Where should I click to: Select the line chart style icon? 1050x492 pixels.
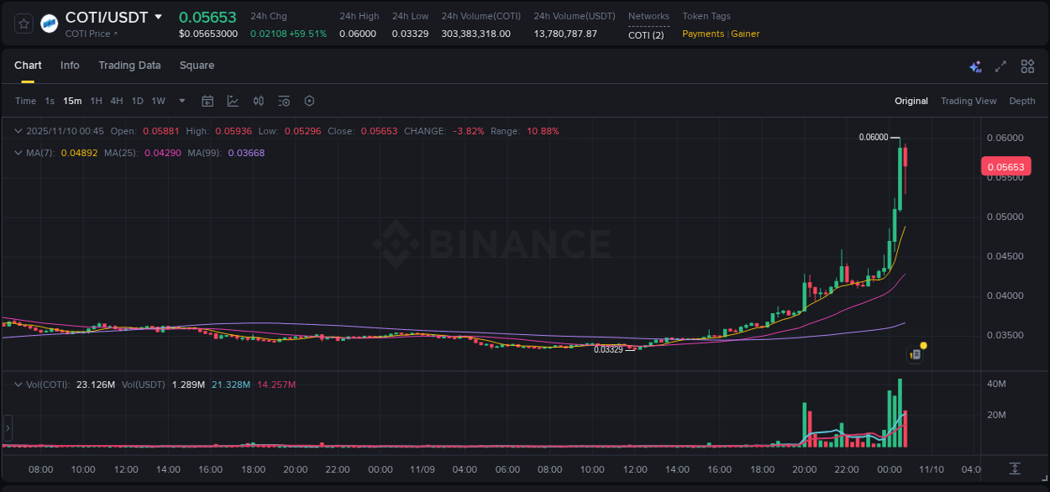233,100
